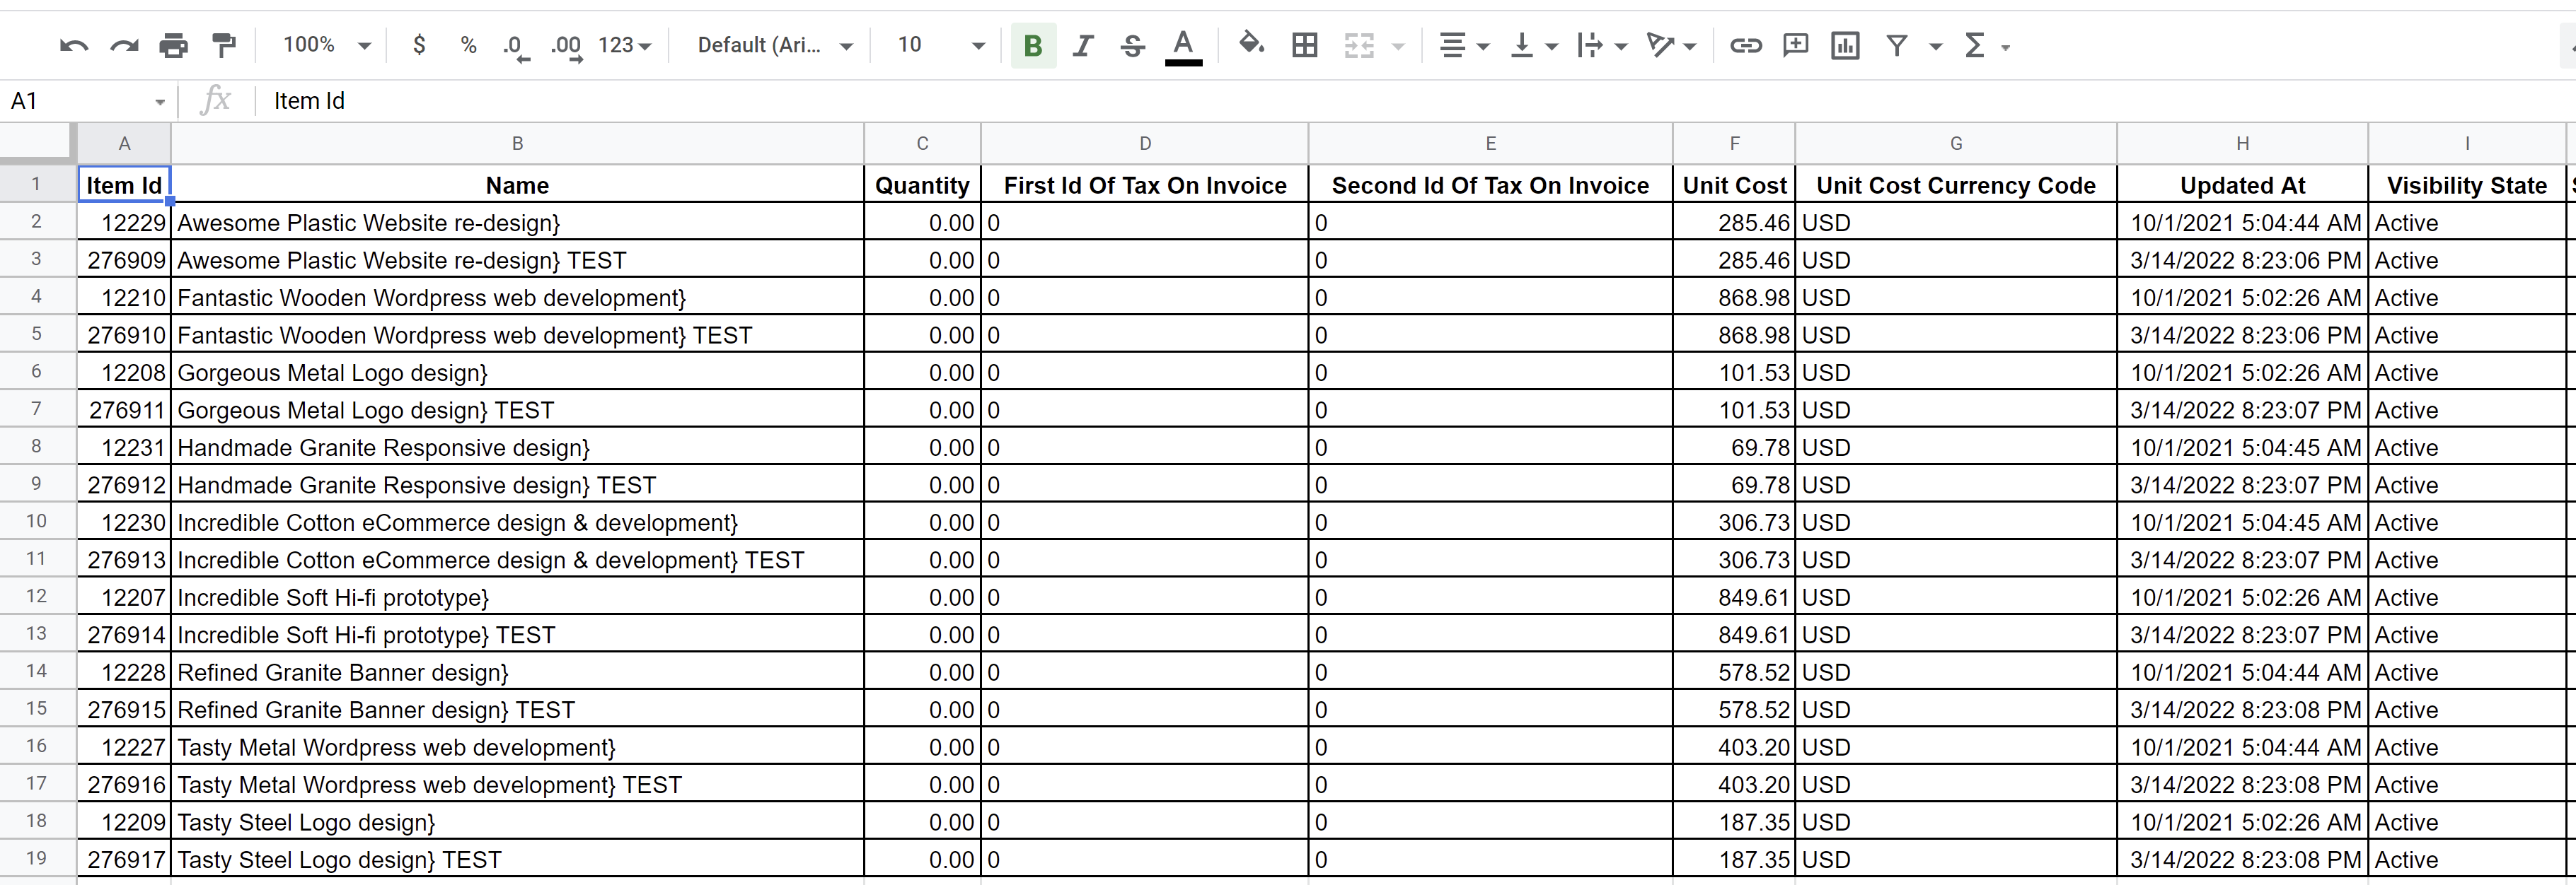
Task: Select the Visibility State header cell
Action: (x=2466, y=184)
